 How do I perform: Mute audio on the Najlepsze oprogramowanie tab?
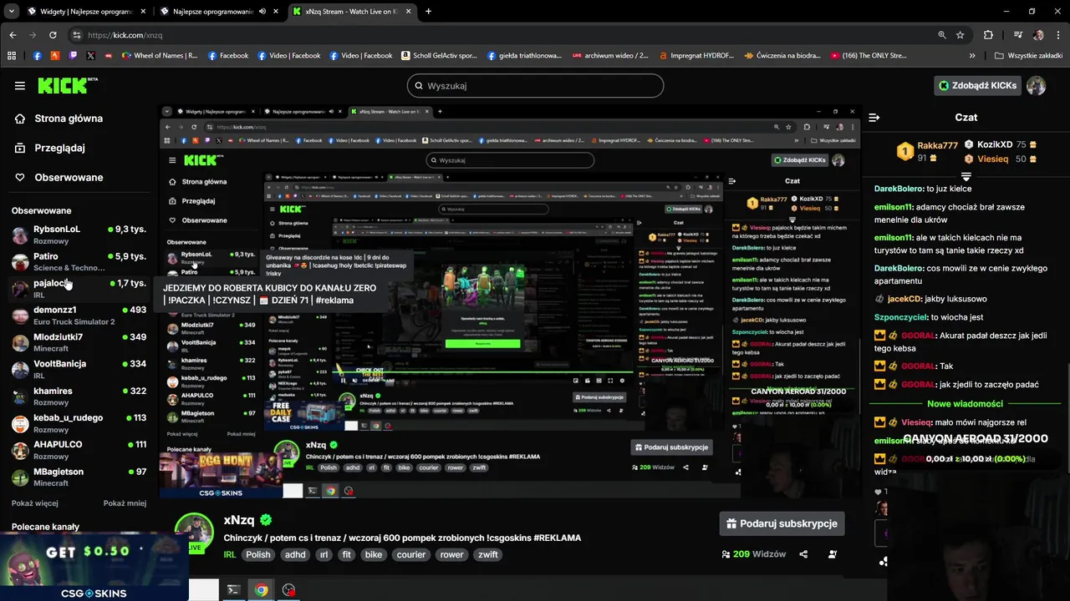(x=262, y=12)
